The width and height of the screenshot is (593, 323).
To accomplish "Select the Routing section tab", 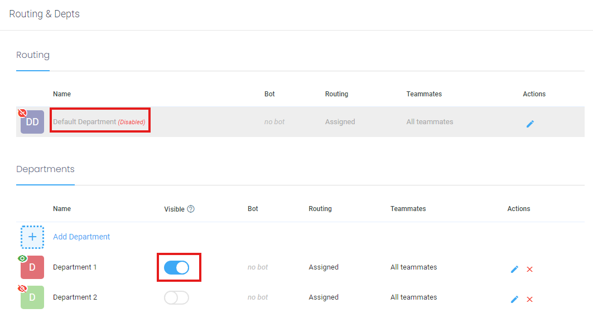I will [33, 55].
